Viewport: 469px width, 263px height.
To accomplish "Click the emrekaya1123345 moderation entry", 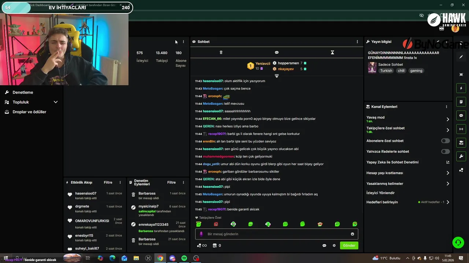I will [158, 228].
